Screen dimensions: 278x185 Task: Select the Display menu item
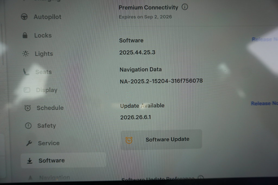pos(47,90)
